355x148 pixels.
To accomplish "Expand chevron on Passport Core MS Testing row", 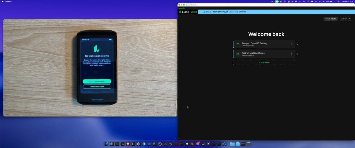I will tap(292, 44).
